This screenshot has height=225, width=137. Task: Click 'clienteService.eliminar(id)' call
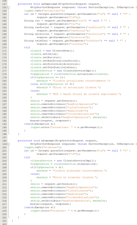point(75,164)
